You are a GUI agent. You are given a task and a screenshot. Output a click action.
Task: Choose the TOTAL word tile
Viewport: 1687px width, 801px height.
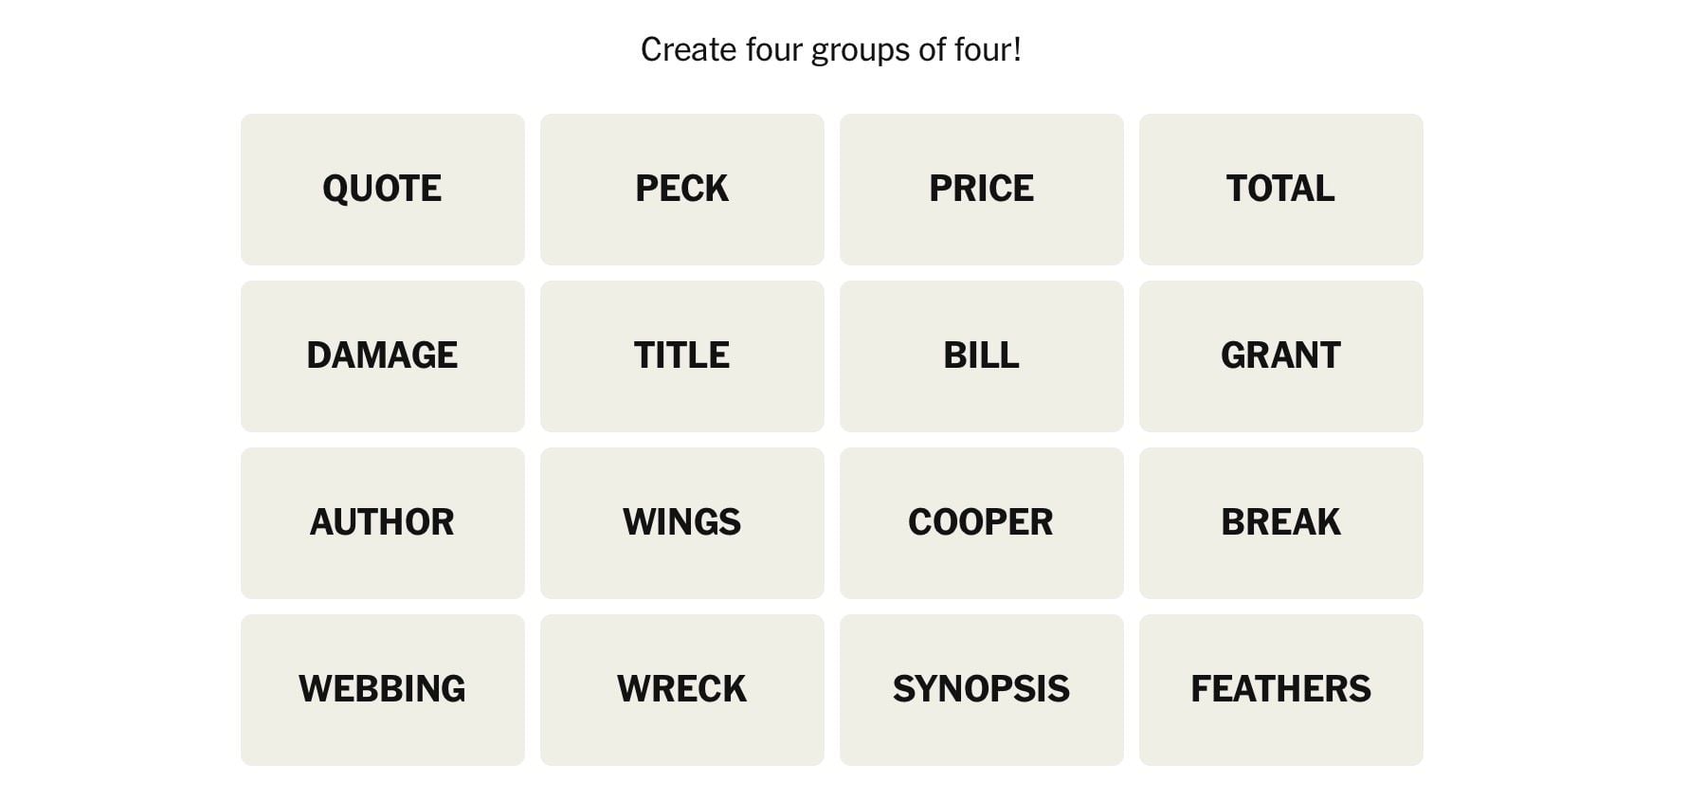1280,189
